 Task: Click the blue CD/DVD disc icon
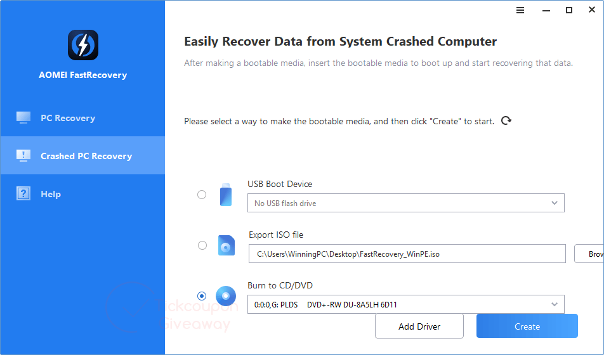[226, 295]
